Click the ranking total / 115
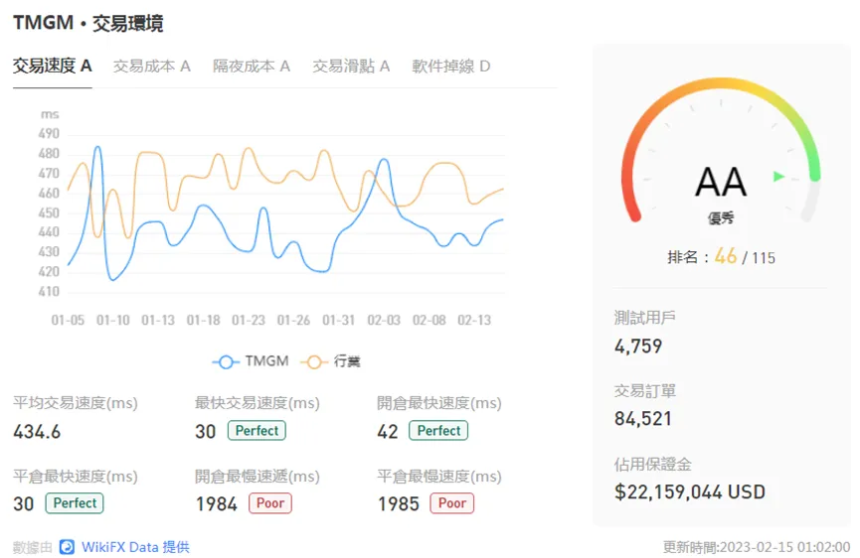Screen dimensions: 860x558 click(x=759, y=258)
